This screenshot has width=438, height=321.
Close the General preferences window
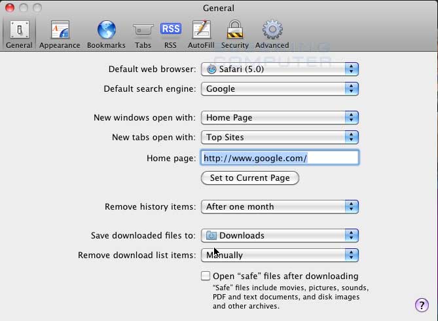click(10, 8)
